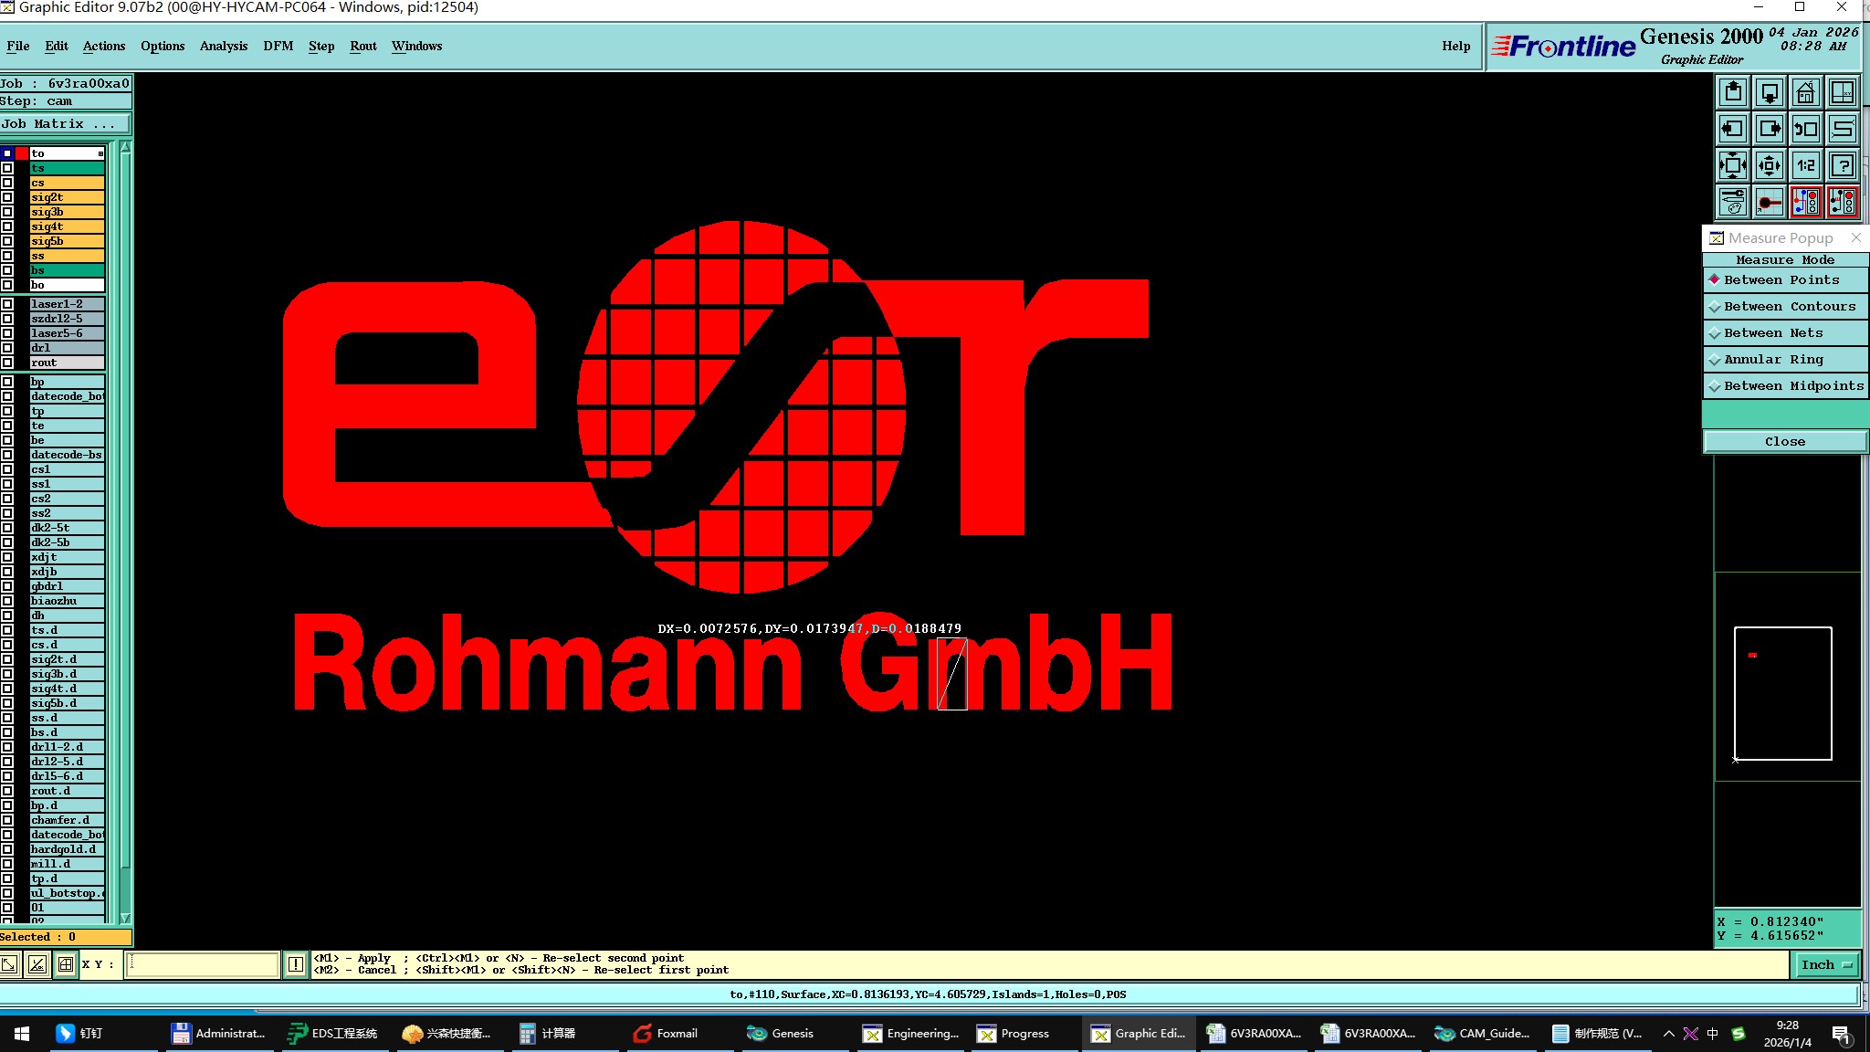This screenshot has width=1870, height=1052.
Task: Click the exclamation mark icon beside XY field
Action: tap(296, 964)
